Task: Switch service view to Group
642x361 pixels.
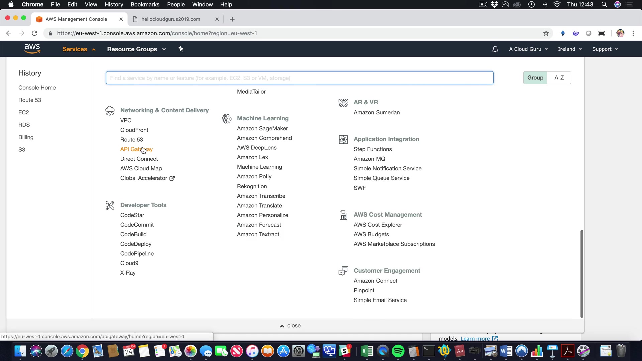Action: 535,78
